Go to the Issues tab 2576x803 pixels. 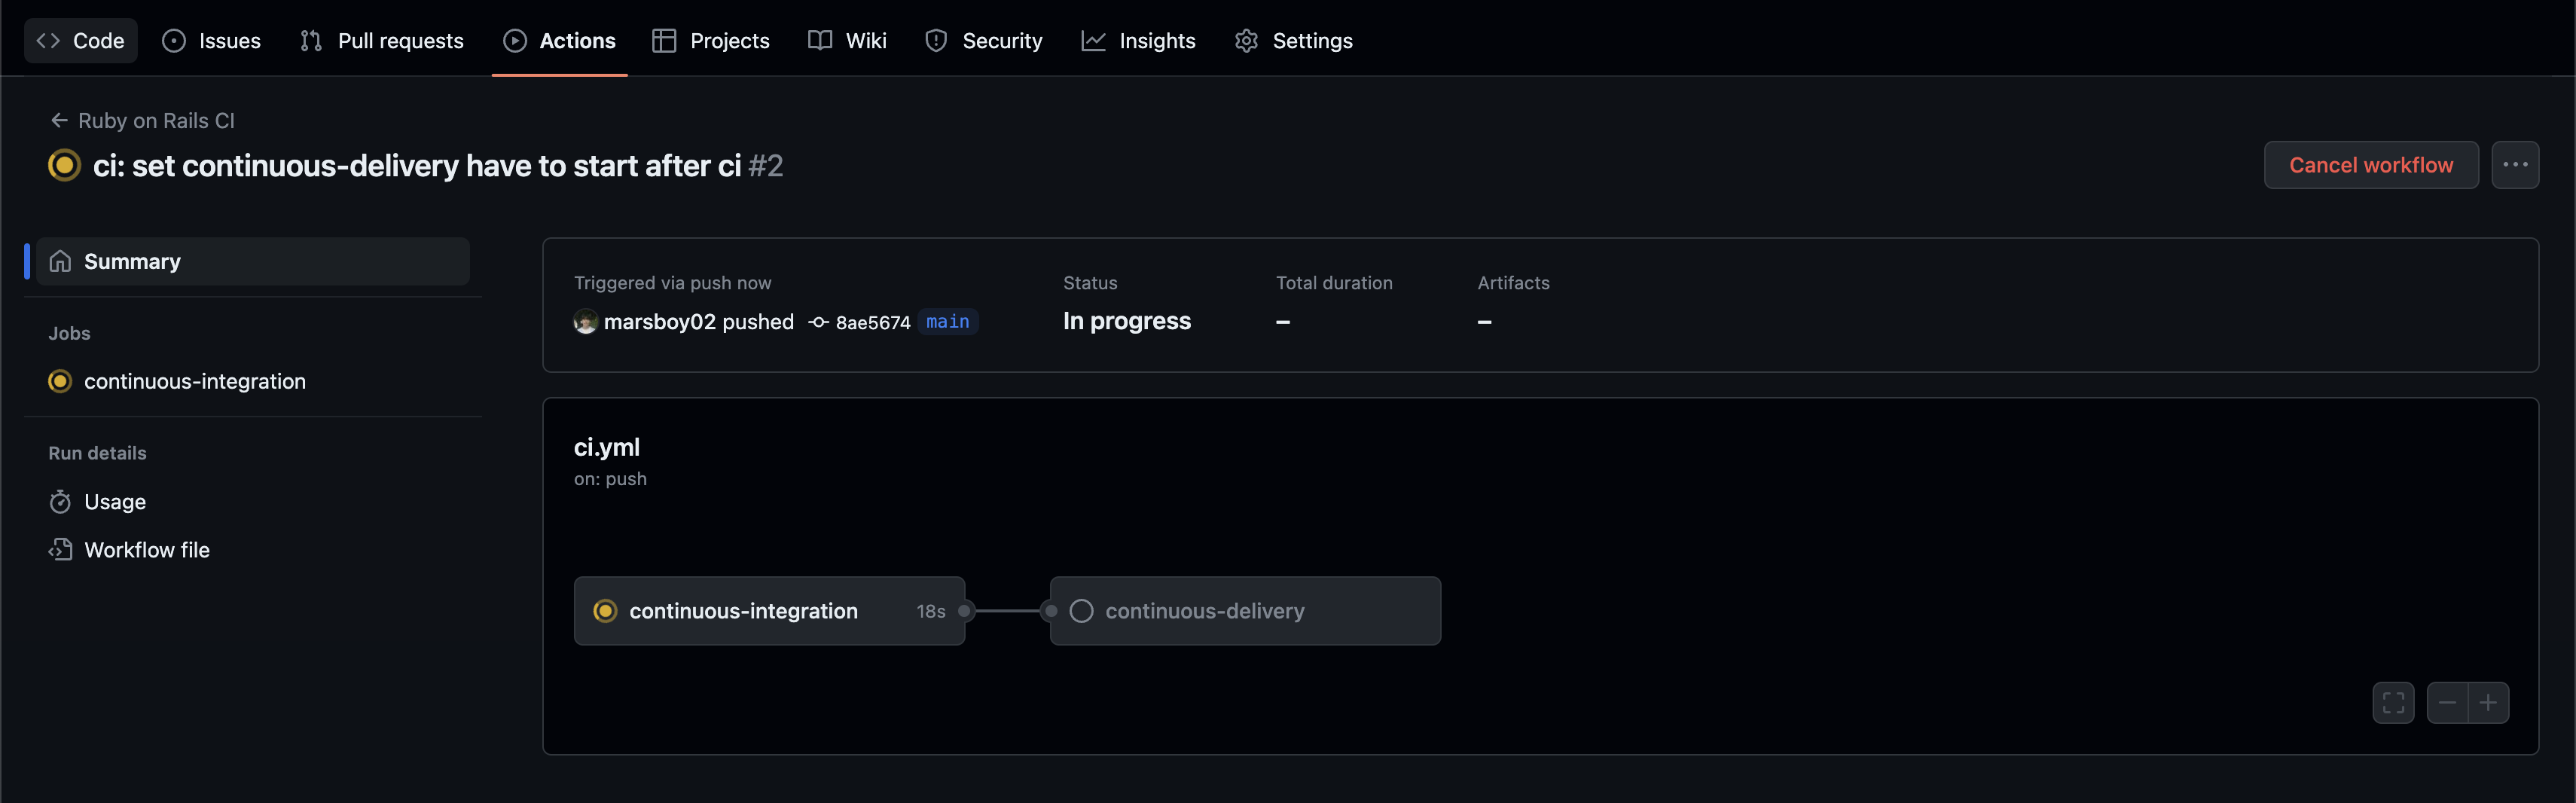click(211, 40)
